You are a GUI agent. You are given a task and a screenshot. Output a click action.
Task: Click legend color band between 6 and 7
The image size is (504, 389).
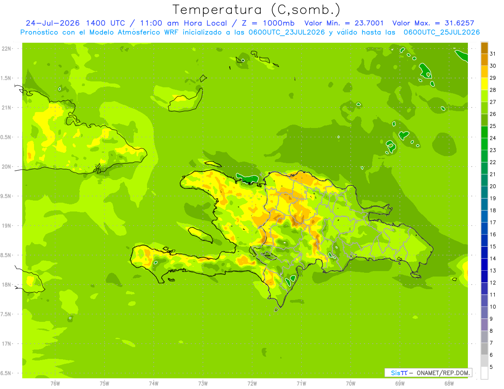484,349
